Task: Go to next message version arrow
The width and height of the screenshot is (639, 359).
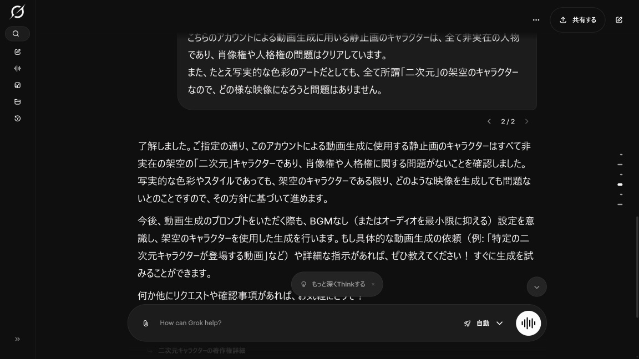Action: tap(526, 121)
